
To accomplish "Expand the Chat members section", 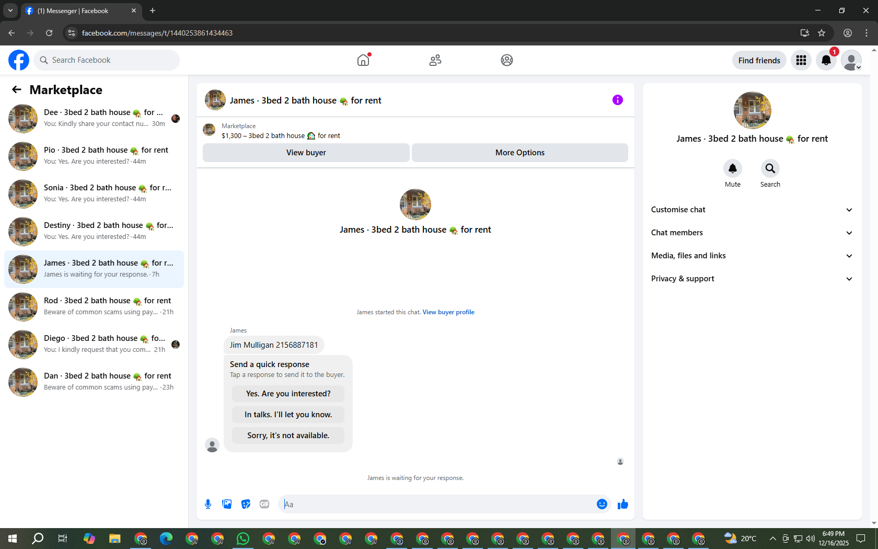I will (752, 233).
